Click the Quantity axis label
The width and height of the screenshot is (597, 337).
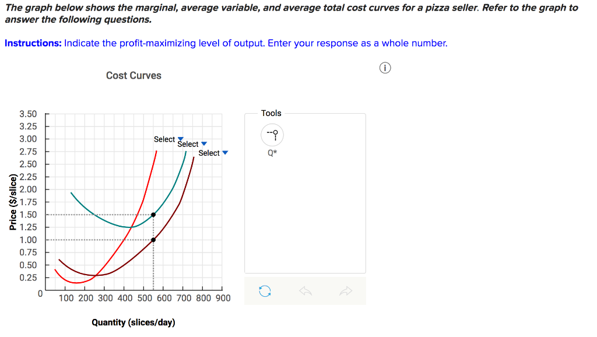(x=134, y=322)
